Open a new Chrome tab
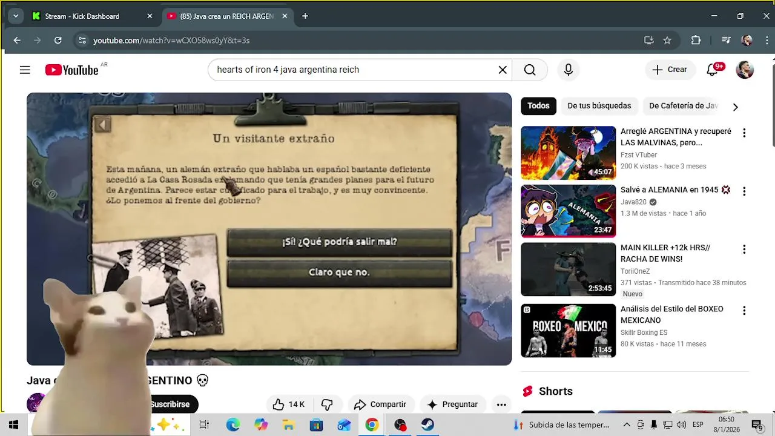Screen dimensions: 775x436 [x=305, y=16]
